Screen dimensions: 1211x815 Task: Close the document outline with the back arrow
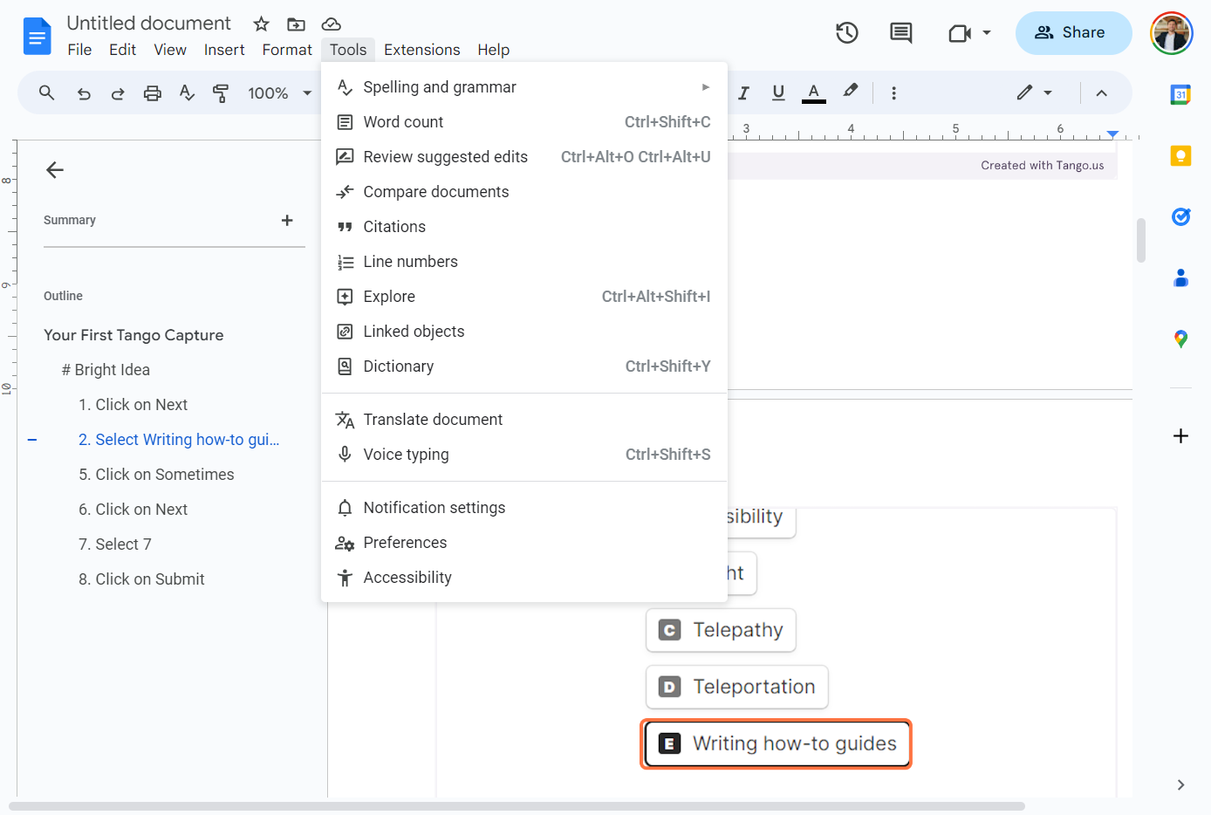click(55, 169)
